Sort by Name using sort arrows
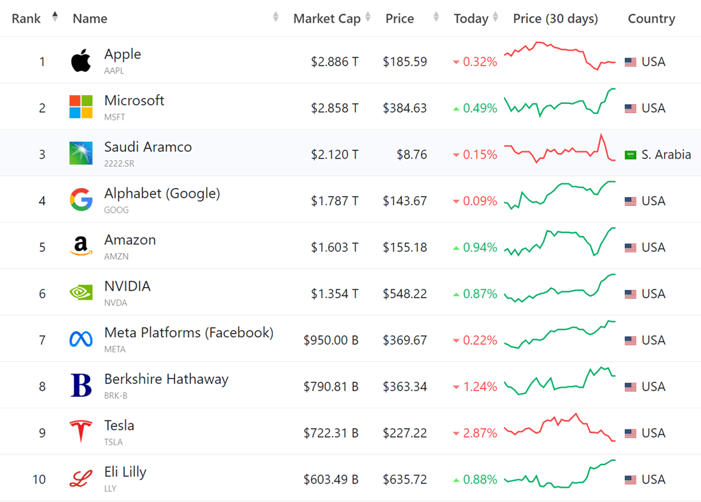This screenshot has width=701, height=502. click(275, 17)
